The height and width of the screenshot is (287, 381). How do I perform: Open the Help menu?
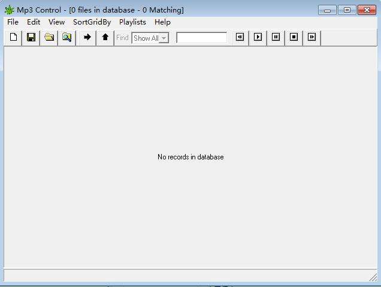pos(162,22)
